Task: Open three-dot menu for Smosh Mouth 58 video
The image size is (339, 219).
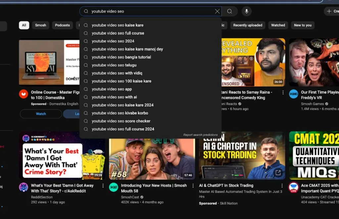Action: pyautogui.click(x=193, y=186)
